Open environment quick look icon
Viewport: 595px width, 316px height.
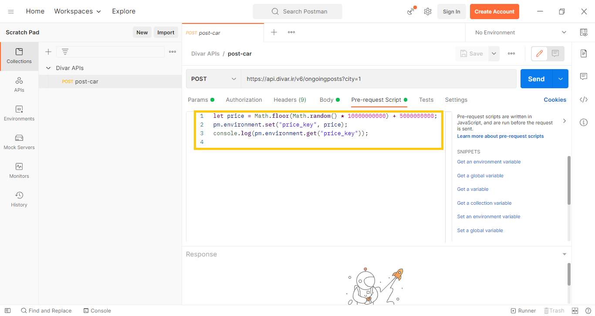tap(584, 32)
